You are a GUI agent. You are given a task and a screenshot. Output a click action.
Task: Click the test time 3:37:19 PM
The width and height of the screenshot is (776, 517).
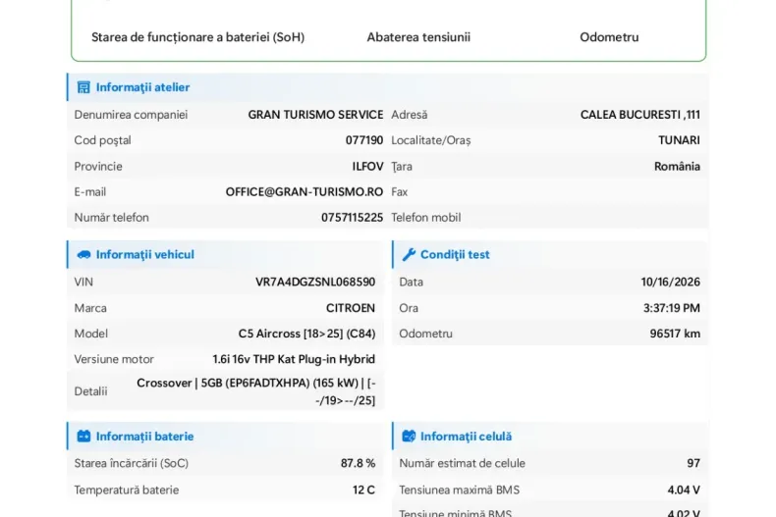(x=672, y=308)
